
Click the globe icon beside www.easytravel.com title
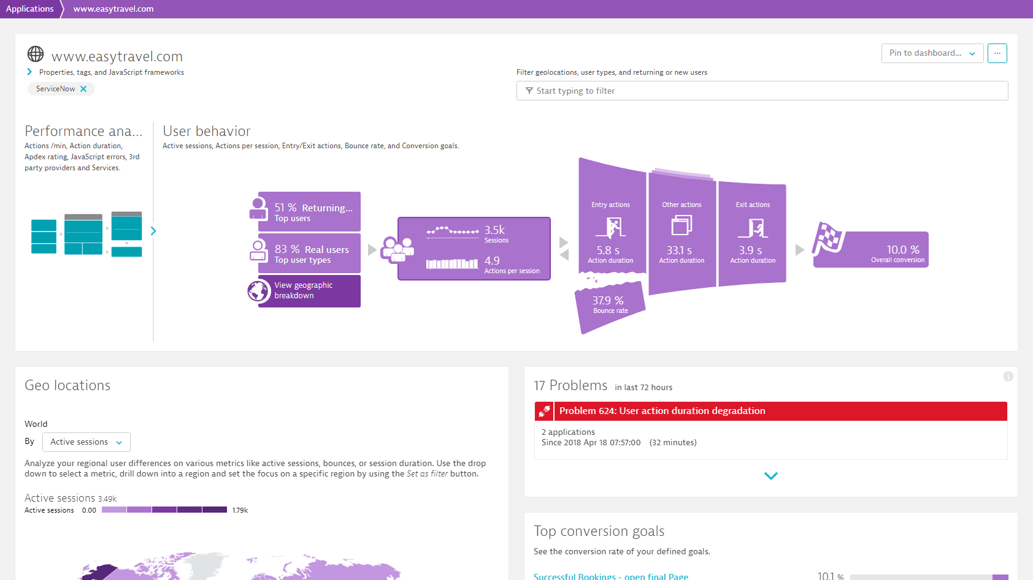pyautogui.click(x=36, y=54)
